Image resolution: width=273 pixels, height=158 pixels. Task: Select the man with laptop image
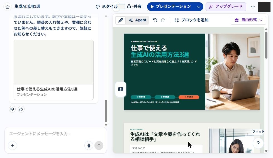pyautogui.click(x=232, y=72)
